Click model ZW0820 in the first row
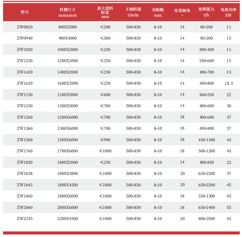The height and width of the screenshot is (237, 242). pos(24,27)
